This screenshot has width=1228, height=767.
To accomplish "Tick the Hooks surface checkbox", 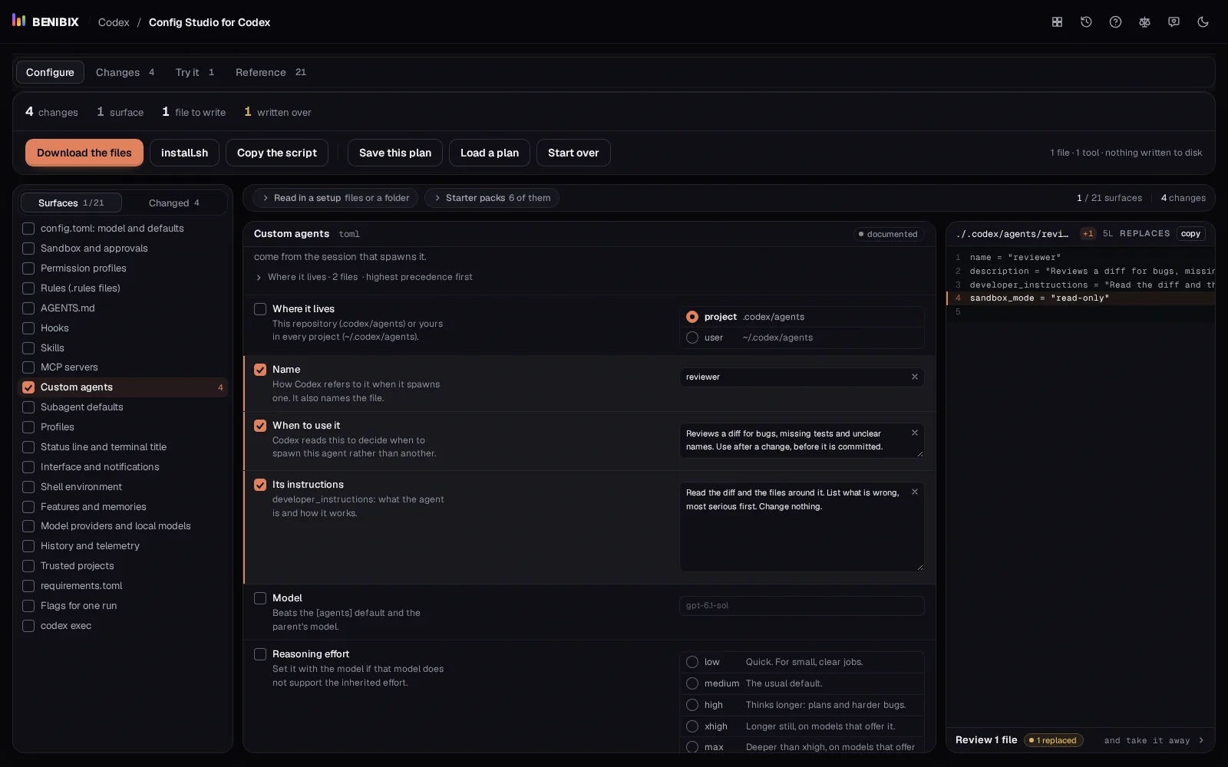I will pyautogui.click(x=28, y=328).
